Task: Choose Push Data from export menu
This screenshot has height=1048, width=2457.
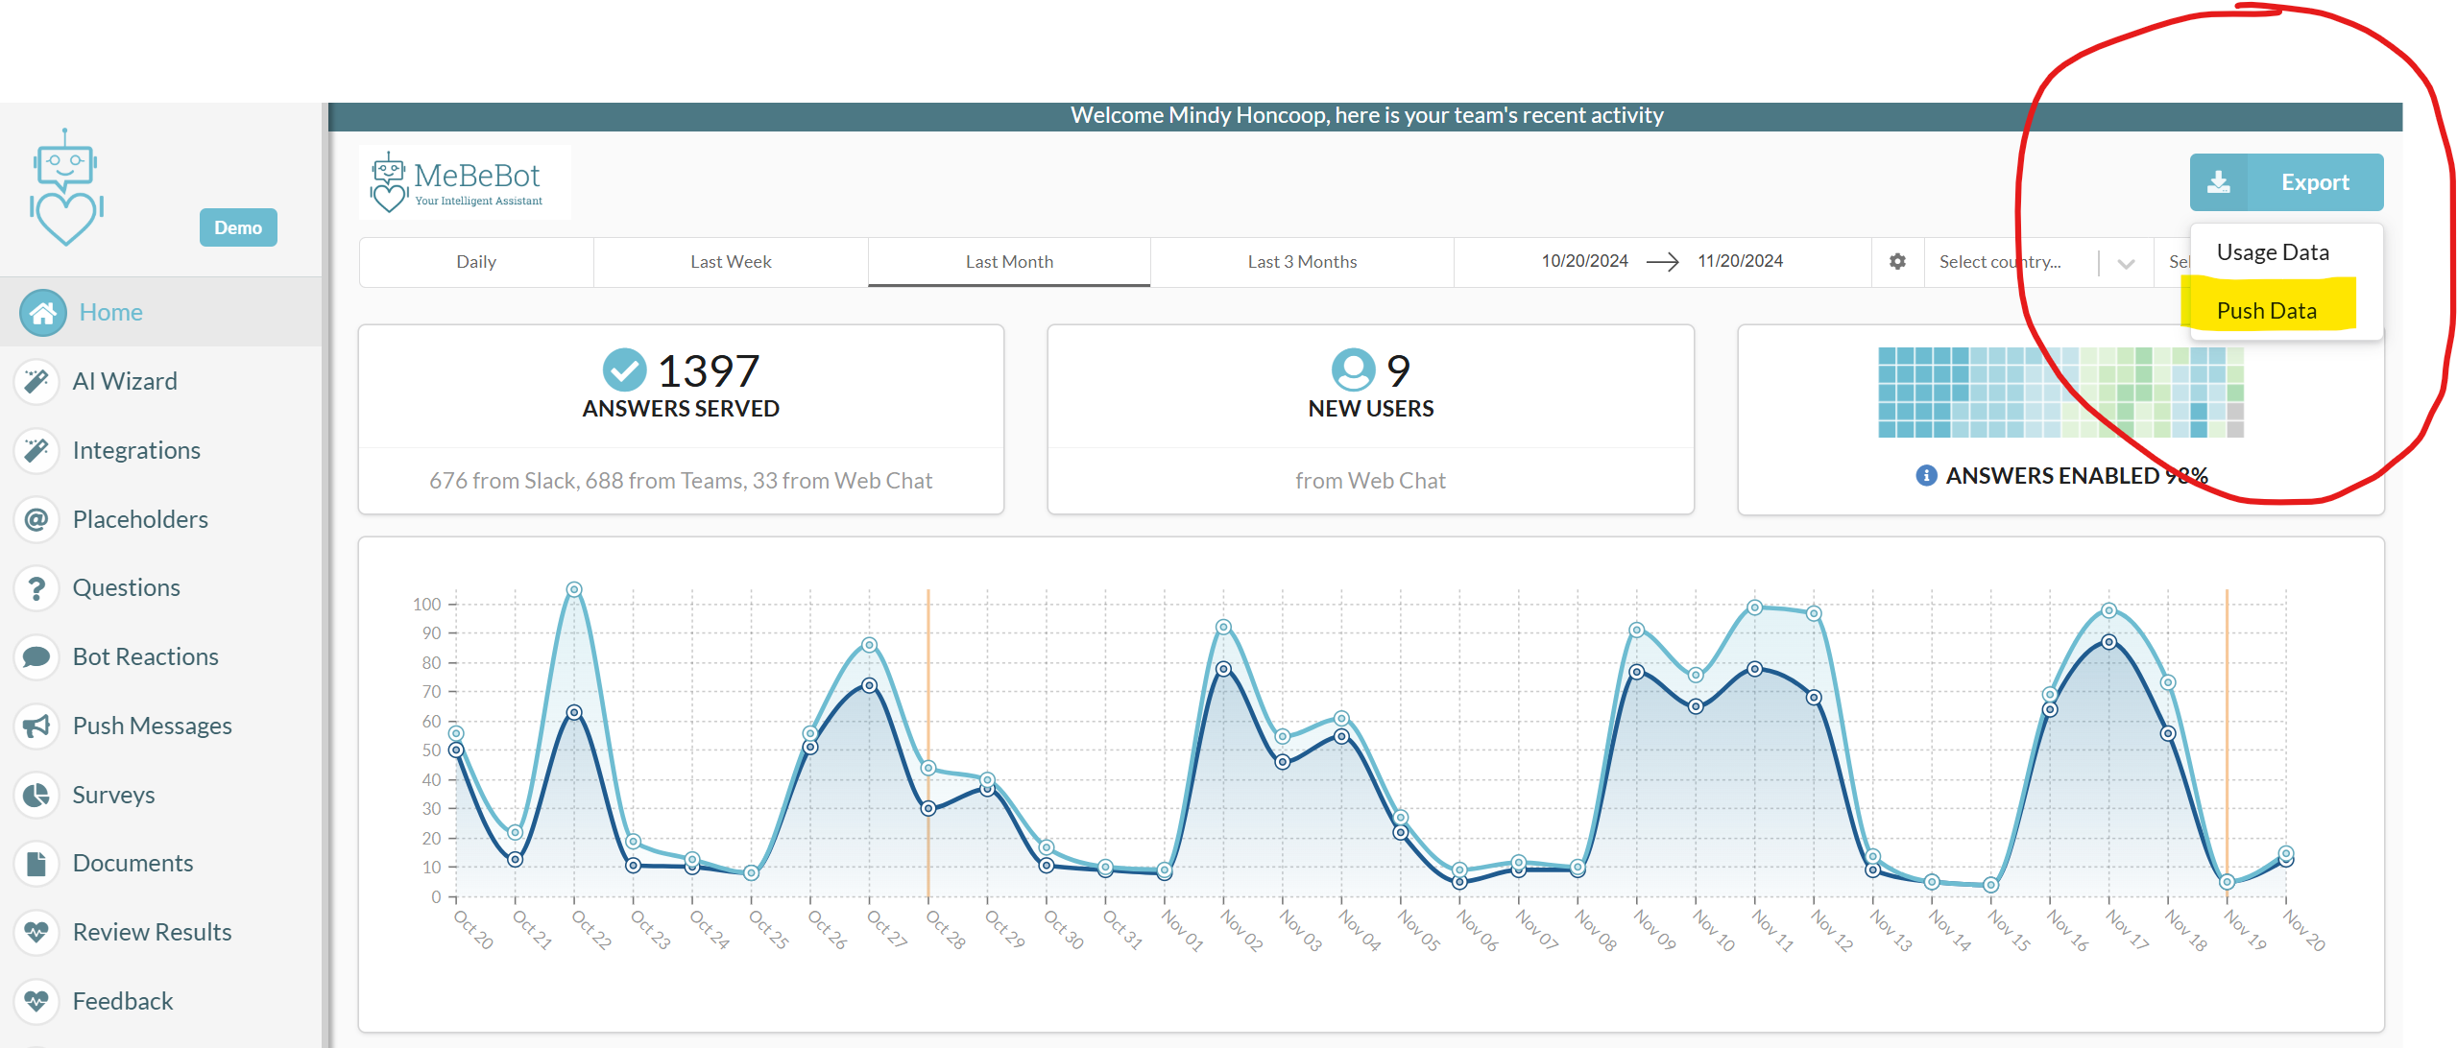Action: 2266,311
